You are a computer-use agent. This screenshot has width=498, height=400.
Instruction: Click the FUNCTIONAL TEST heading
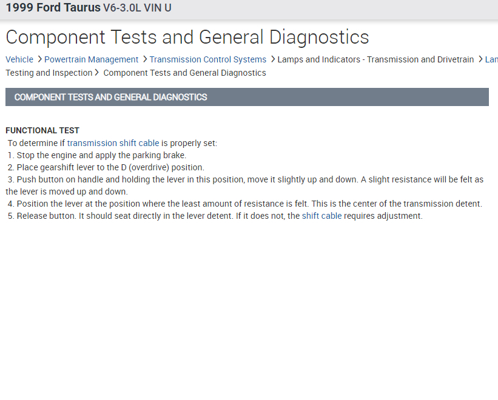(x=42, y=130)
